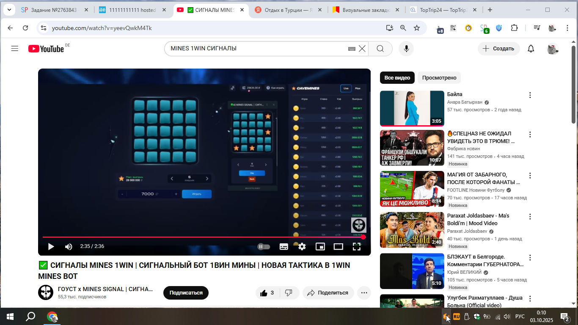Open options for СПЕЦНАЗ НЕ ОЖИДАЛ video
578x325 pixels.
(x=530, y=134)
